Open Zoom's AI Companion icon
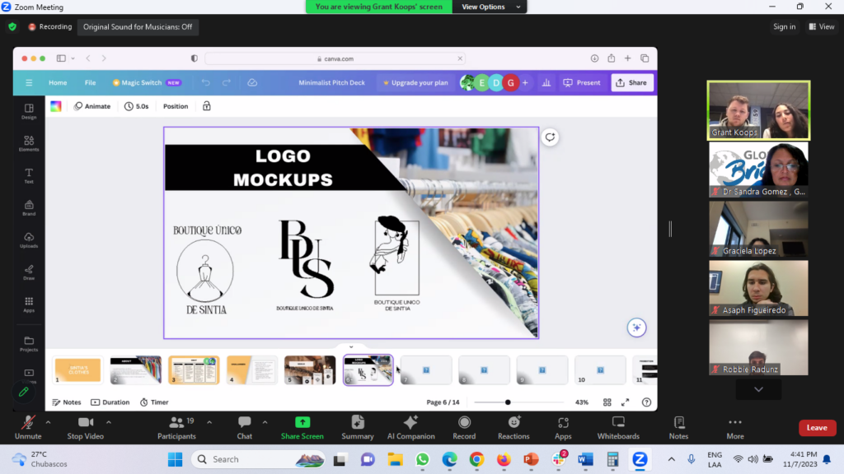This screenshot has height=474, width=844. coord(410,422)
